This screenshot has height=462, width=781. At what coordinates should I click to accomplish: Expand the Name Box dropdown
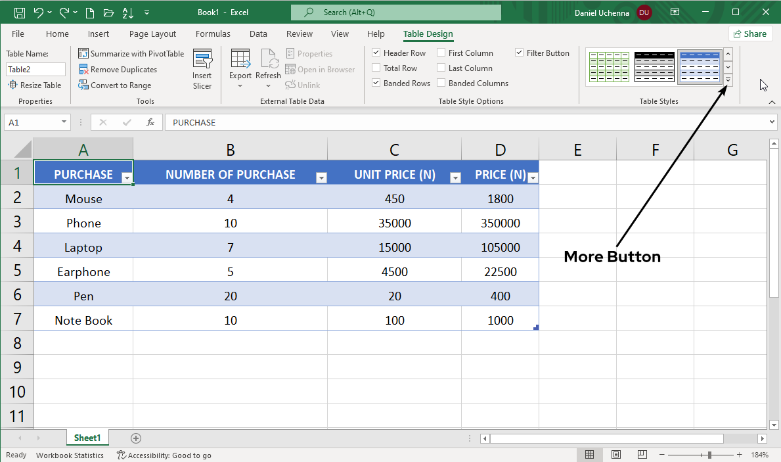64,122
